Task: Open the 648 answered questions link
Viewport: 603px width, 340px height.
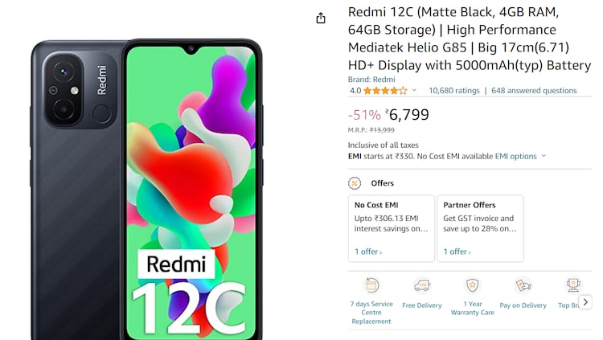Action: (534, 91)
